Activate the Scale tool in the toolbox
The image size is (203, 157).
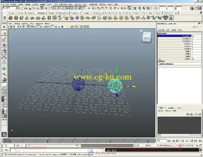[4, 56]
